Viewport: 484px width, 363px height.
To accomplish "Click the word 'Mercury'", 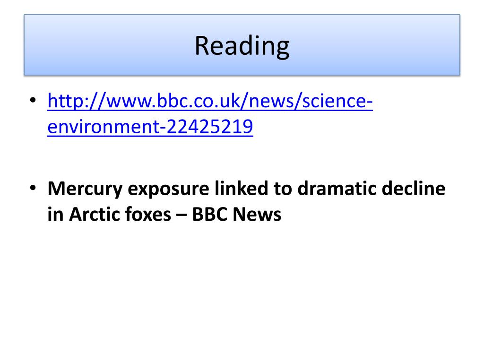I will 85,190.
